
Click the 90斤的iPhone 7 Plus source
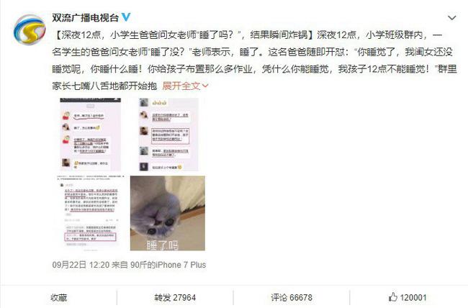(x=168, y=265)
